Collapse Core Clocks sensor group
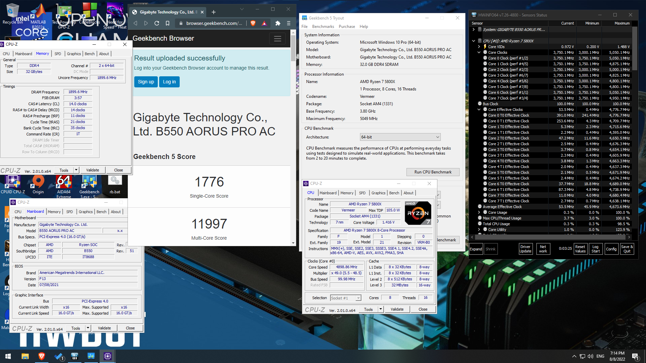This screenshot has height=363, width=646. click(x=479, y=52)
